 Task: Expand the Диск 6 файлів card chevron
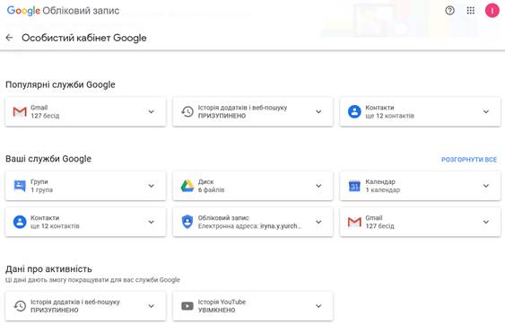coord(318,186)
